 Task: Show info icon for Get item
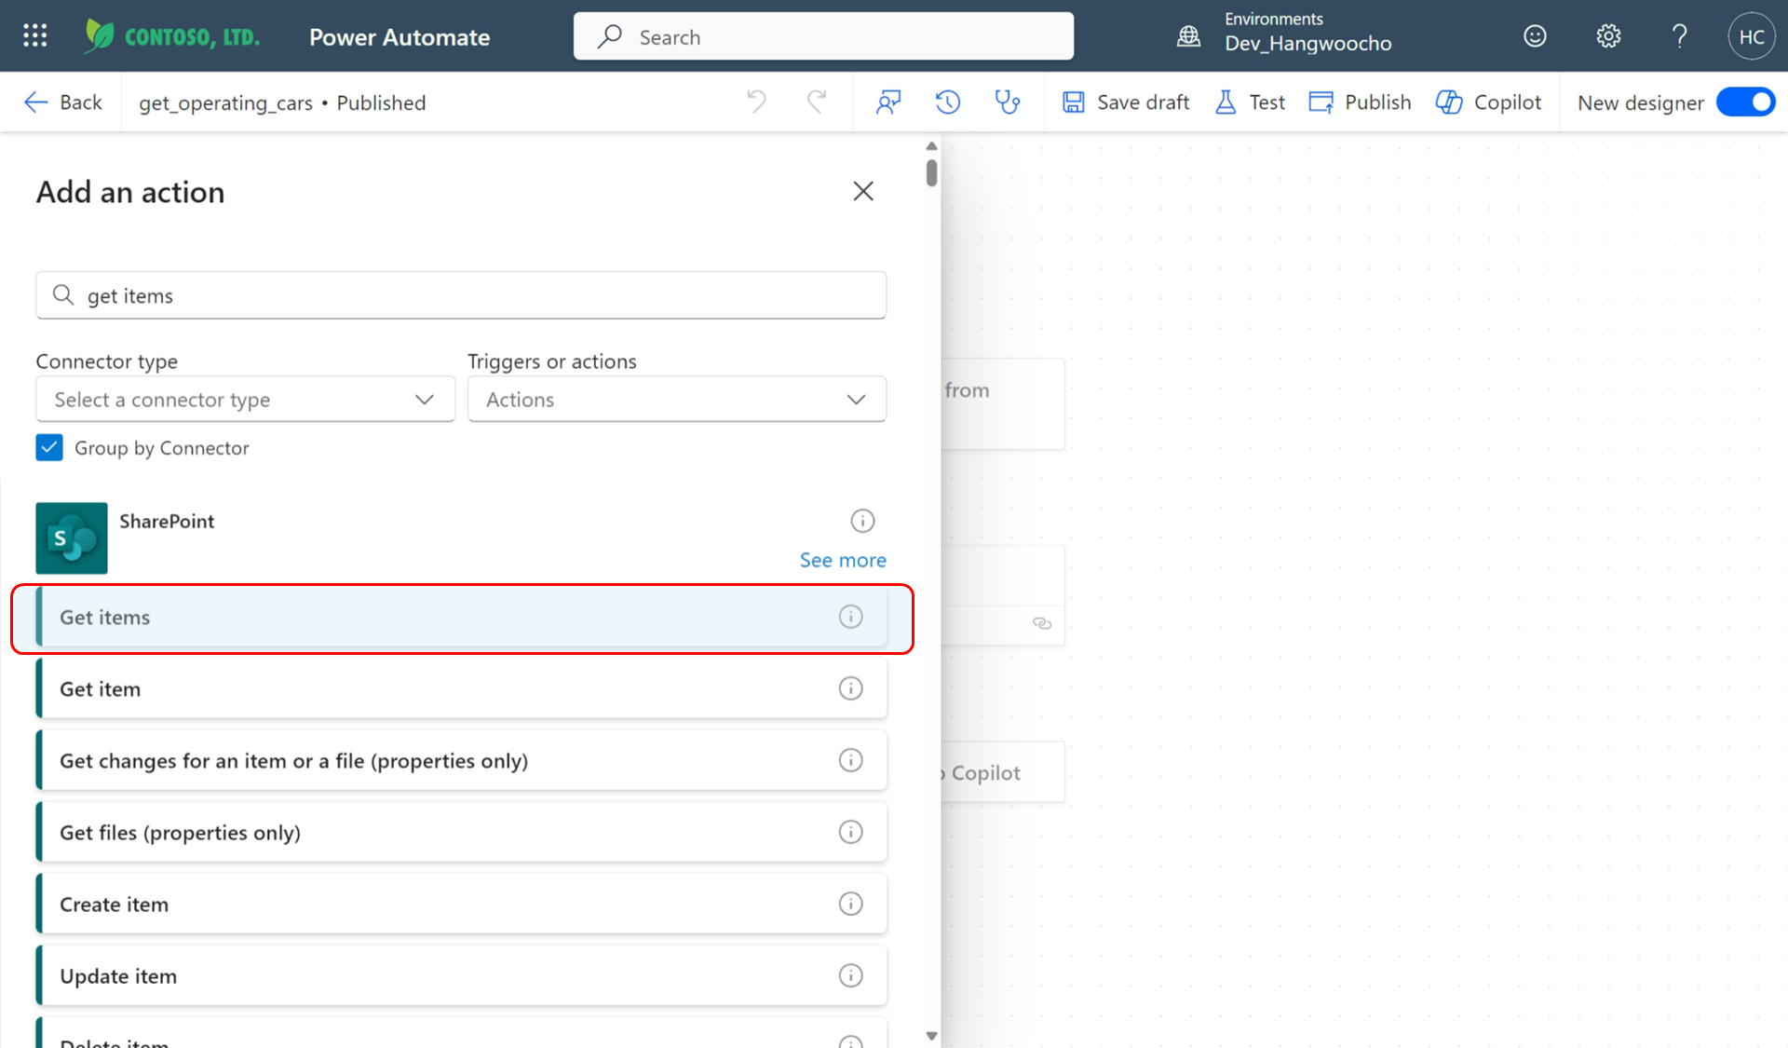click(850, 688)
